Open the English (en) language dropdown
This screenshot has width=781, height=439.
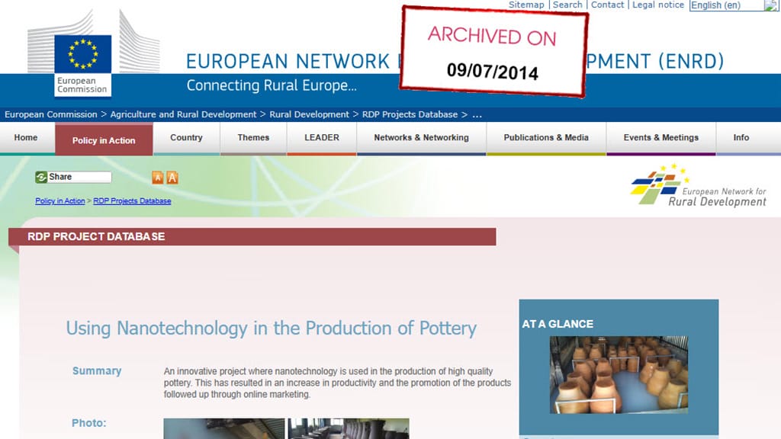725,5
